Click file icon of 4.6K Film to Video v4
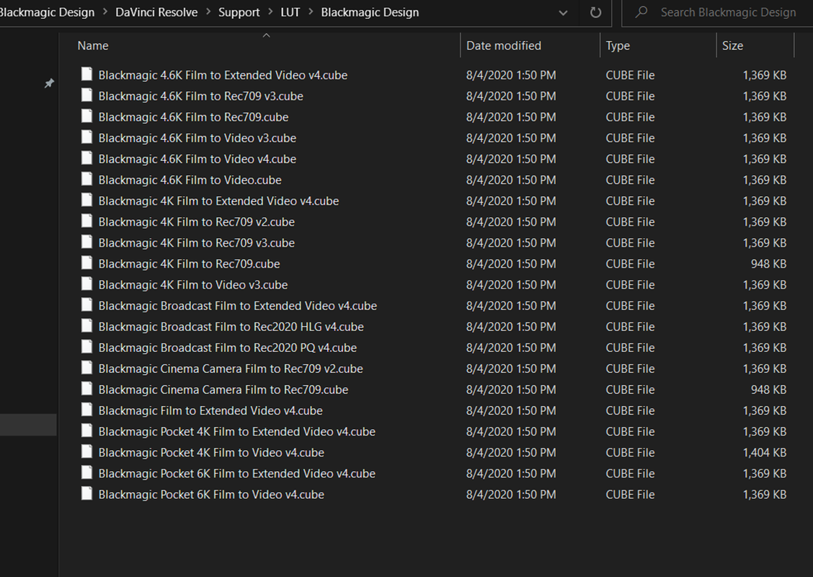The image size is (813, 577). (x=86, y=158)
